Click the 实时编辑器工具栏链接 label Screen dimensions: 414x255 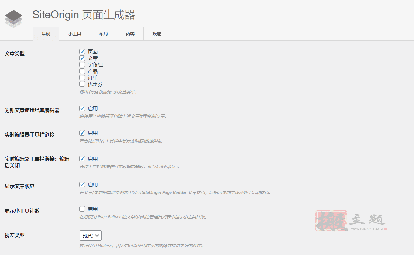30,135
